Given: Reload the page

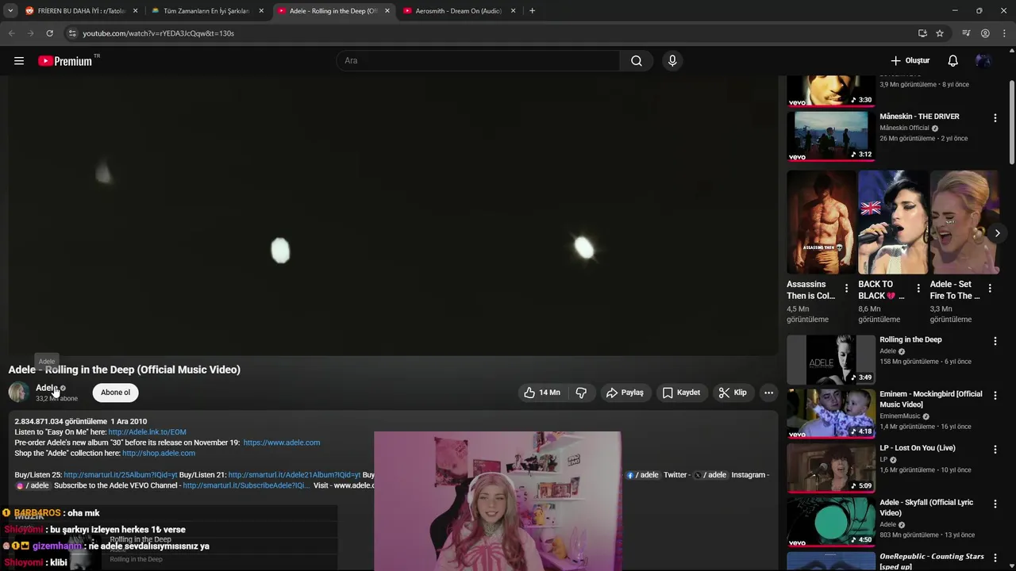Looking at the screenshot, I should pos(49,33).
